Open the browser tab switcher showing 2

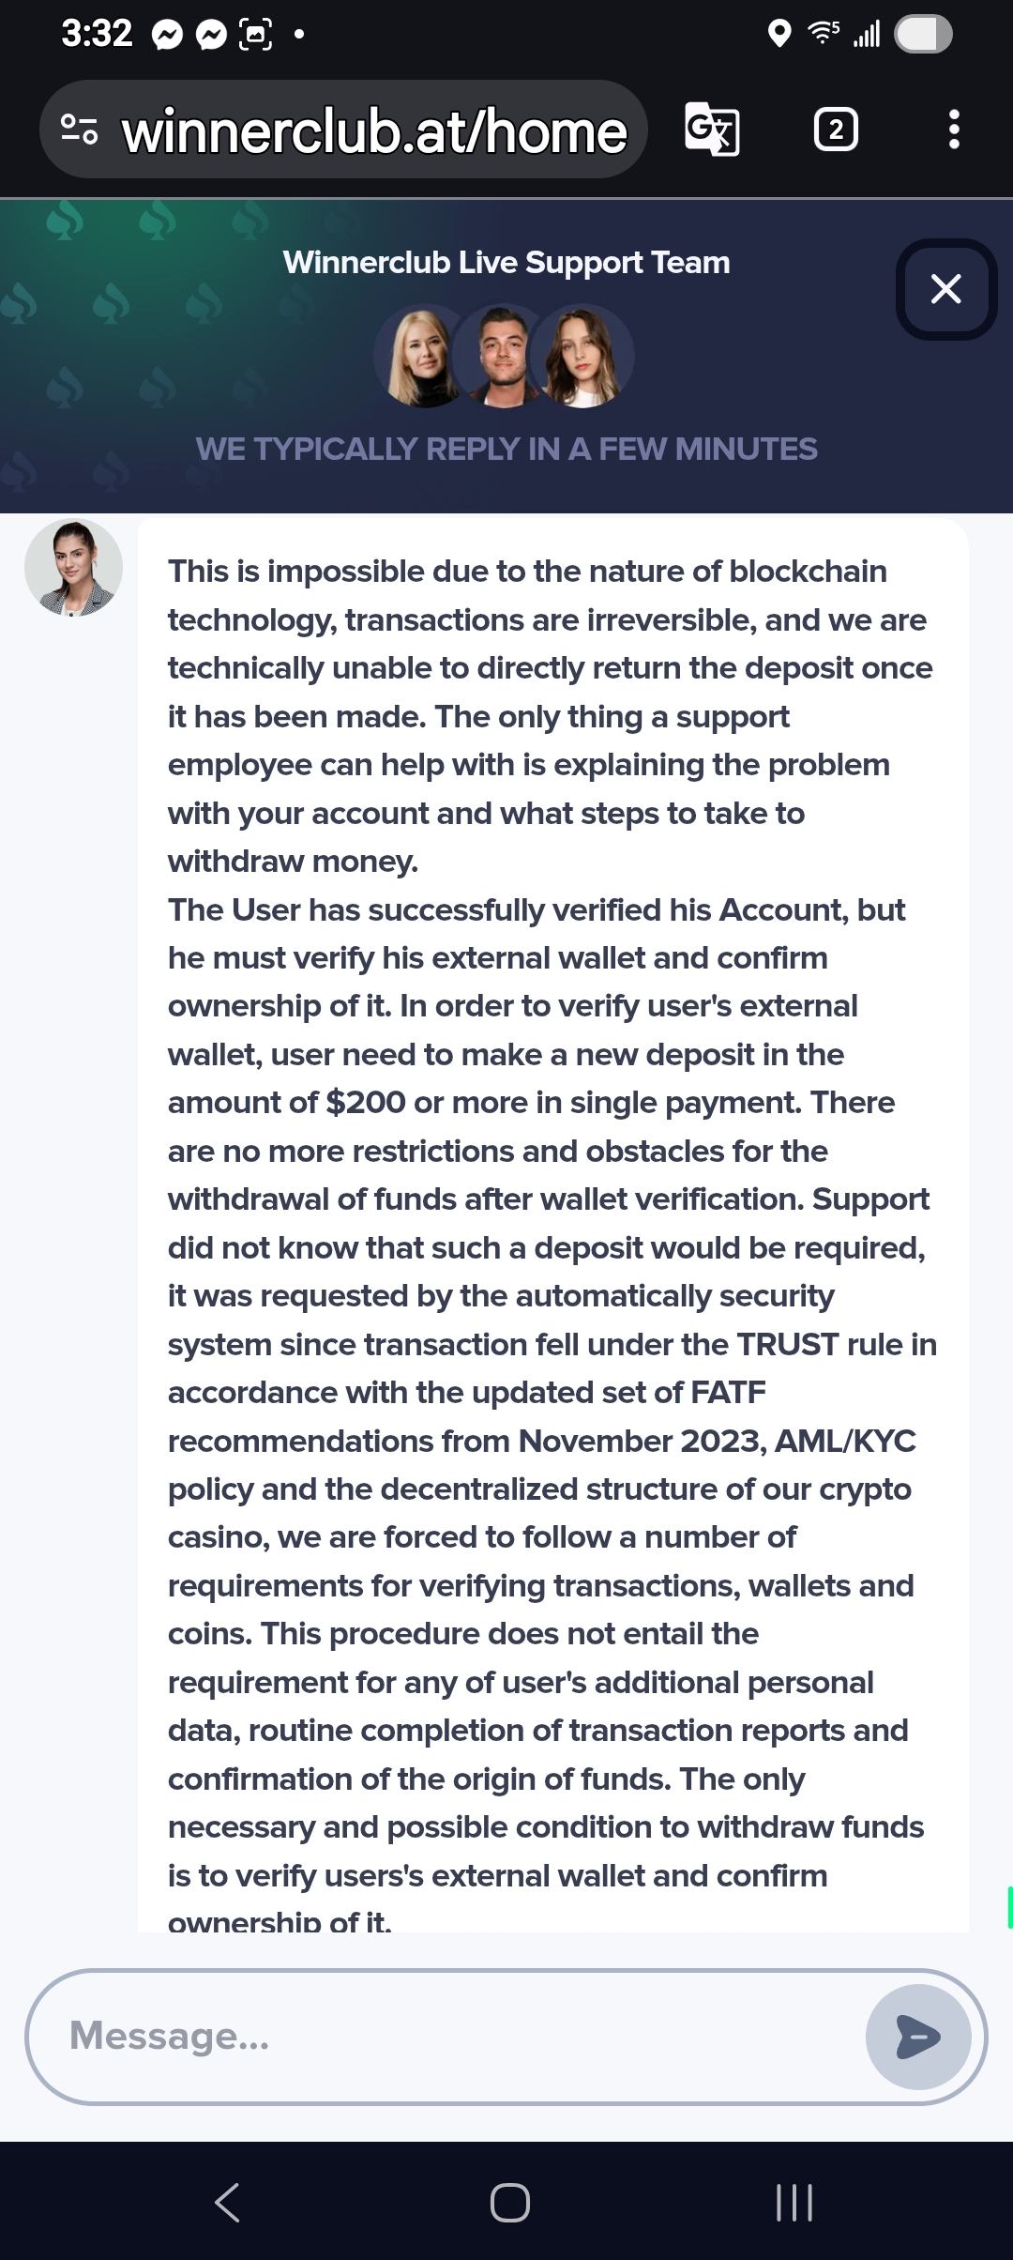pos(836,130)
